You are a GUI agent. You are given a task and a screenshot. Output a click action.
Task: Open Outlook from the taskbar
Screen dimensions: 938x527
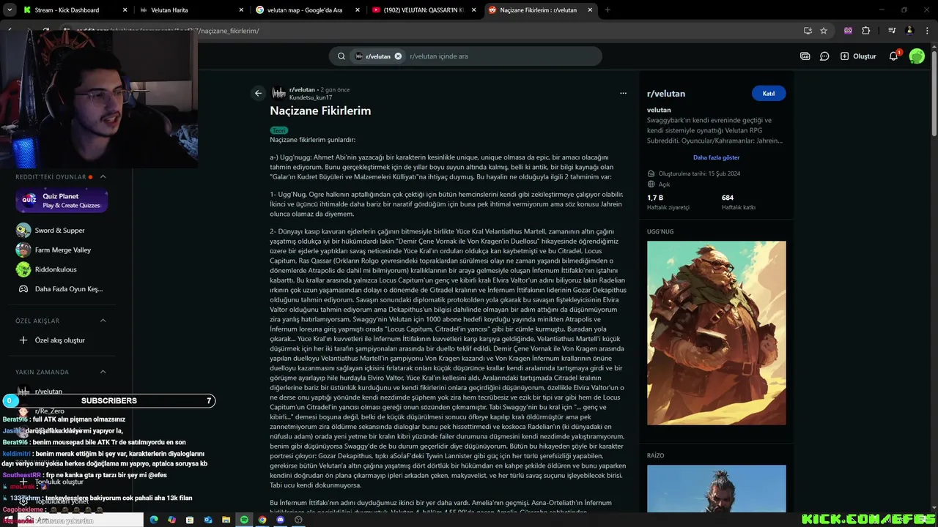208,520
